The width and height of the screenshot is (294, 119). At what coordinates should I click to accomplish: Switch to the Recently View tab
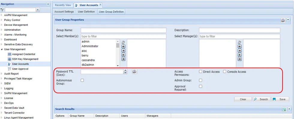point(63,5)
